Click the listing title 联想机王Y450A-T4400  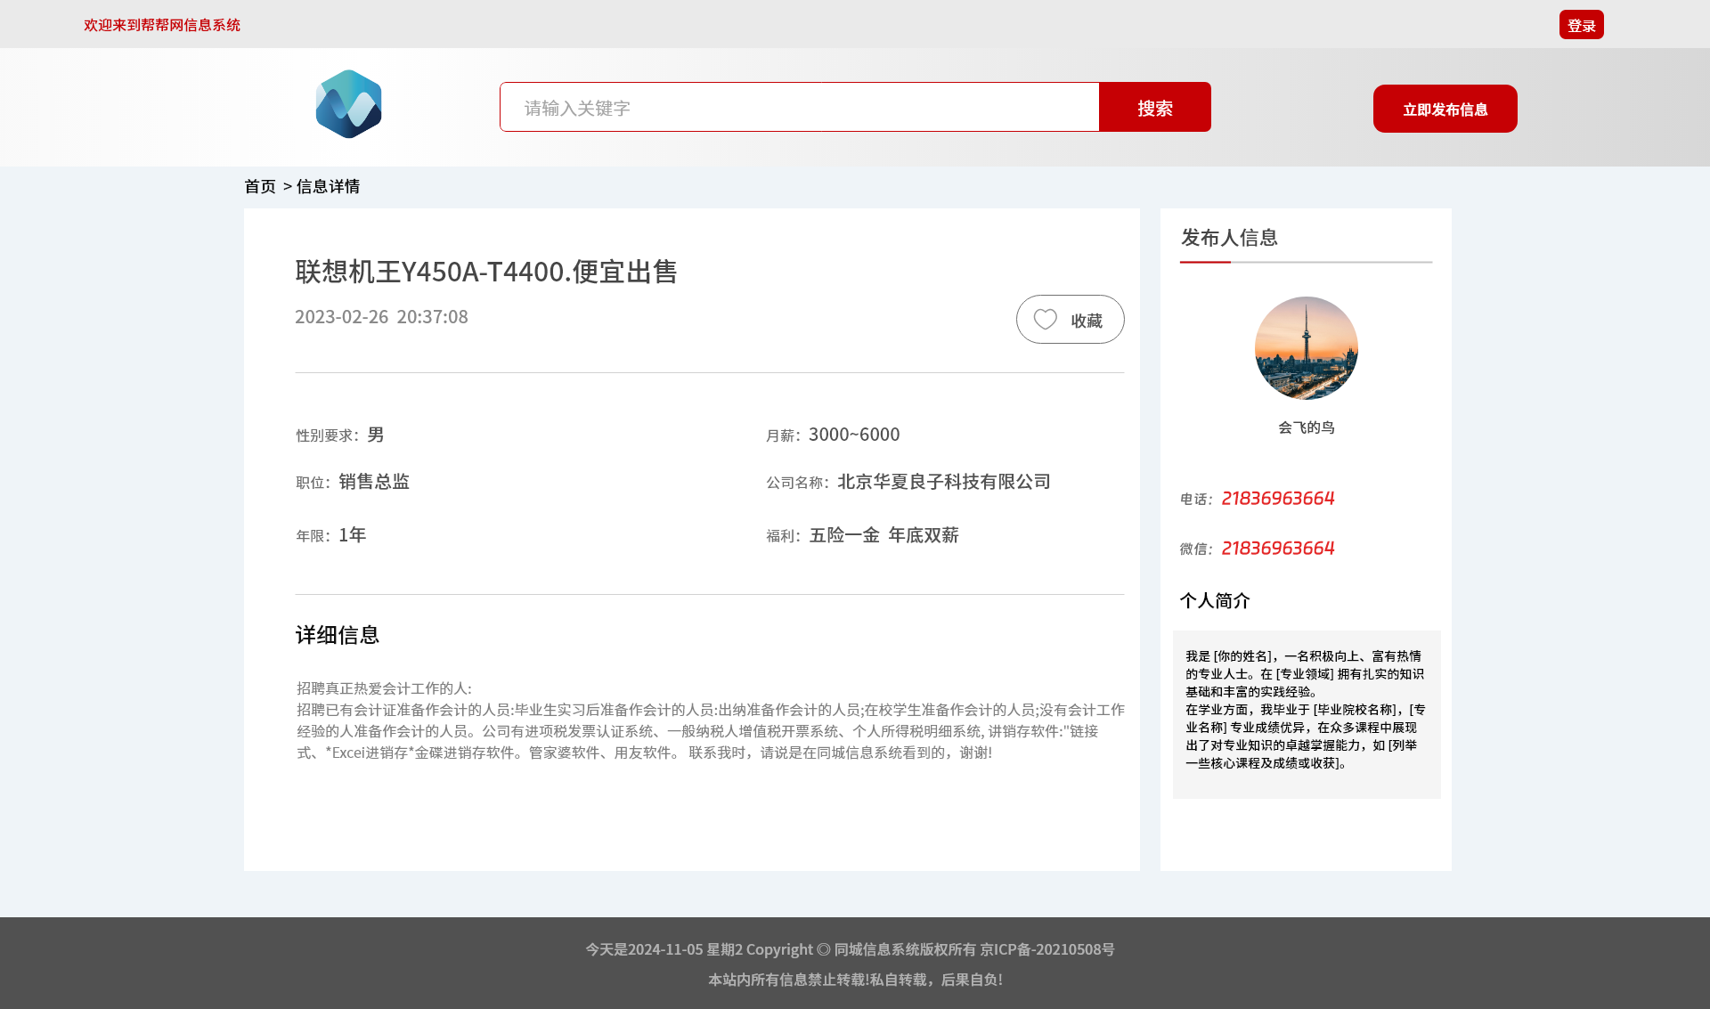486,272
